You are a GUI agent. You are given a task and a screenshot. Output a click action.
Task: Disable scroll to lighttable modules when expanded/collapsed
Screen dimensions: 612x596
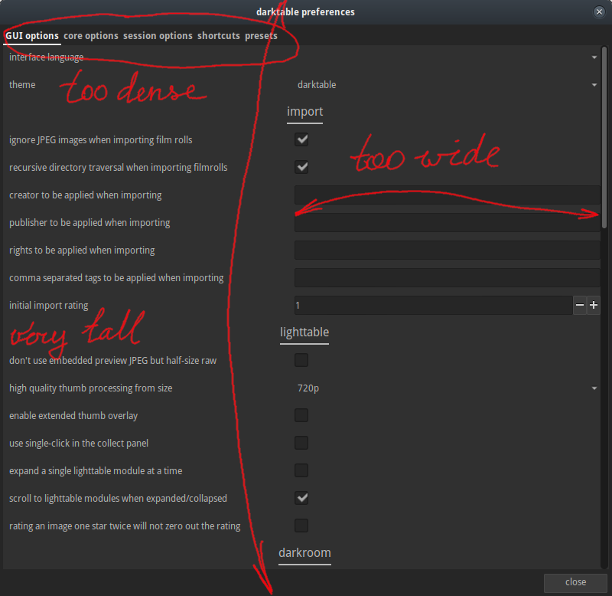[x=301, y=498]
